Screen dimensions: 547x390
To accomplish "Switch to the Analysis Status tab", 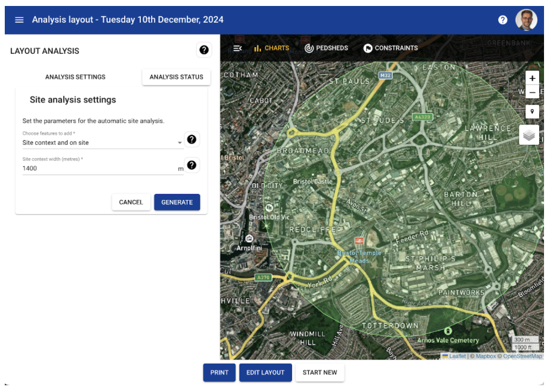I will tap(176, 77).
